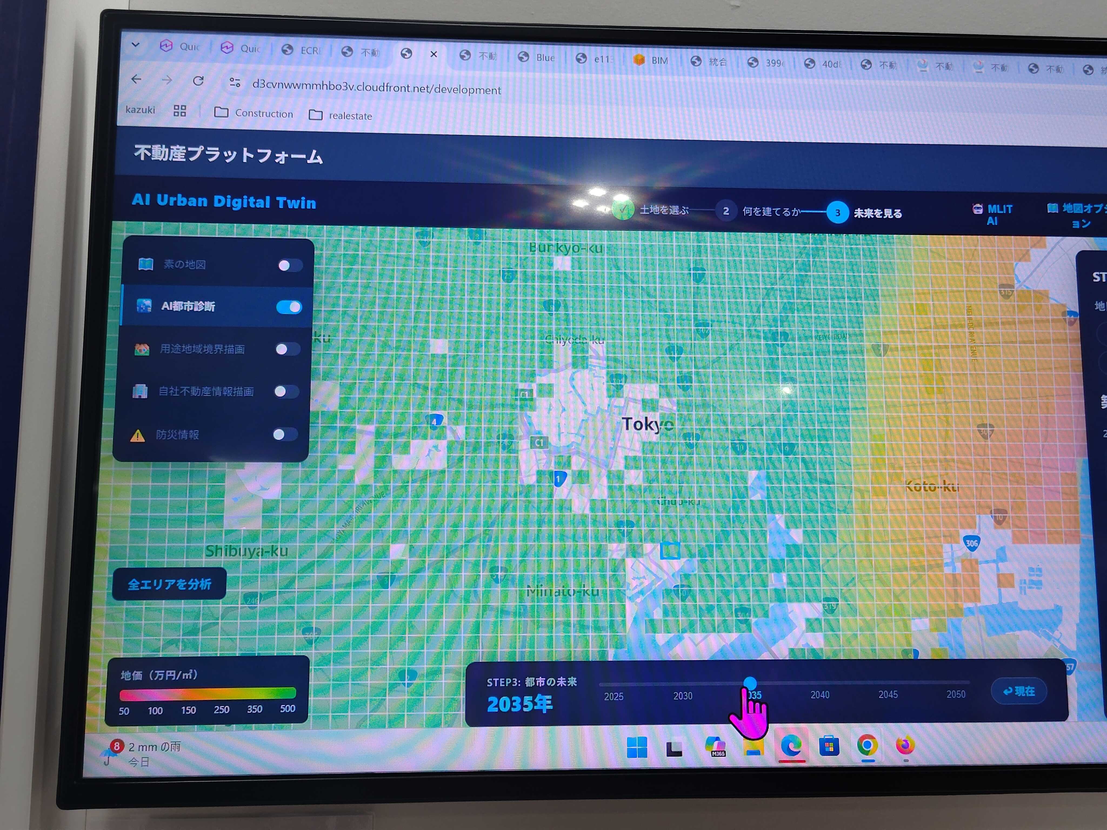Viewport: 1107px width, 830px height.
Task: Click the Shibuya-ku map label
Action: (x=247, y=551)
